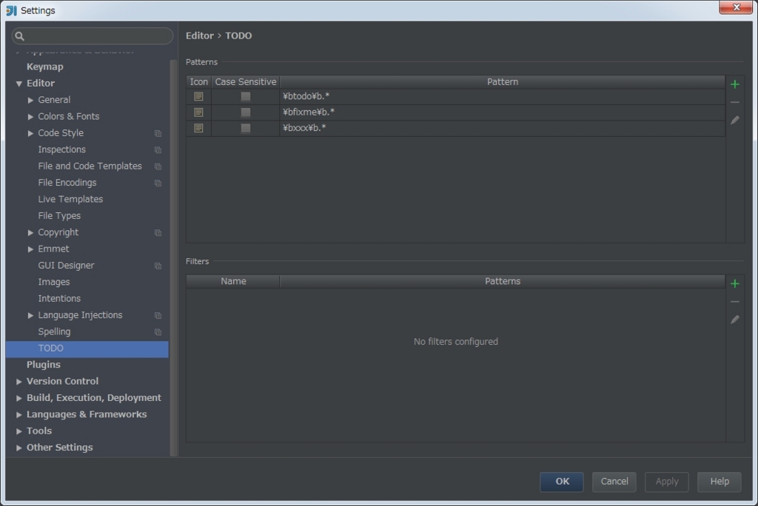
Task: Toggle Case Sensitive for bxxx pattern
Action: (246, 128)
